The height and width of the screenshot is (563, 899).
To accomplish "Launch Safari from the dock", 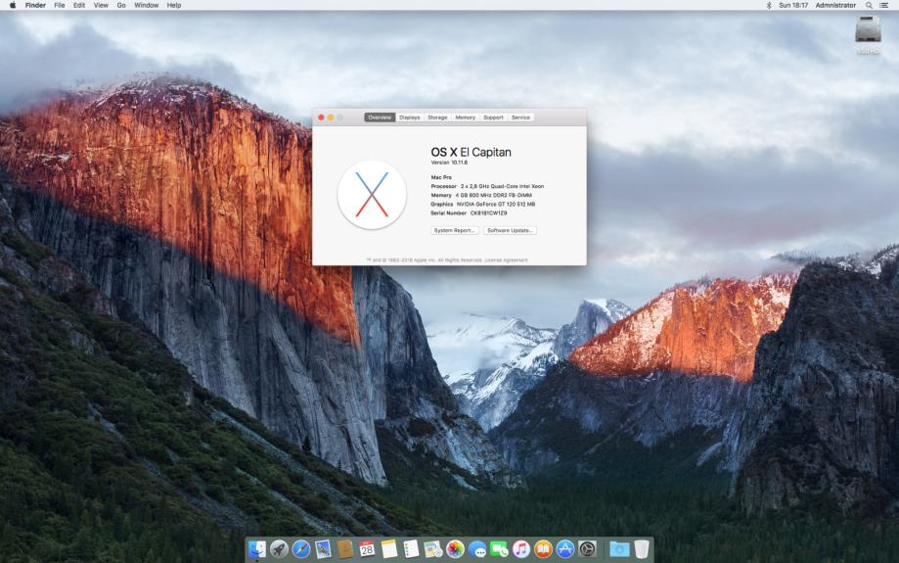I will tap(301, 549).
